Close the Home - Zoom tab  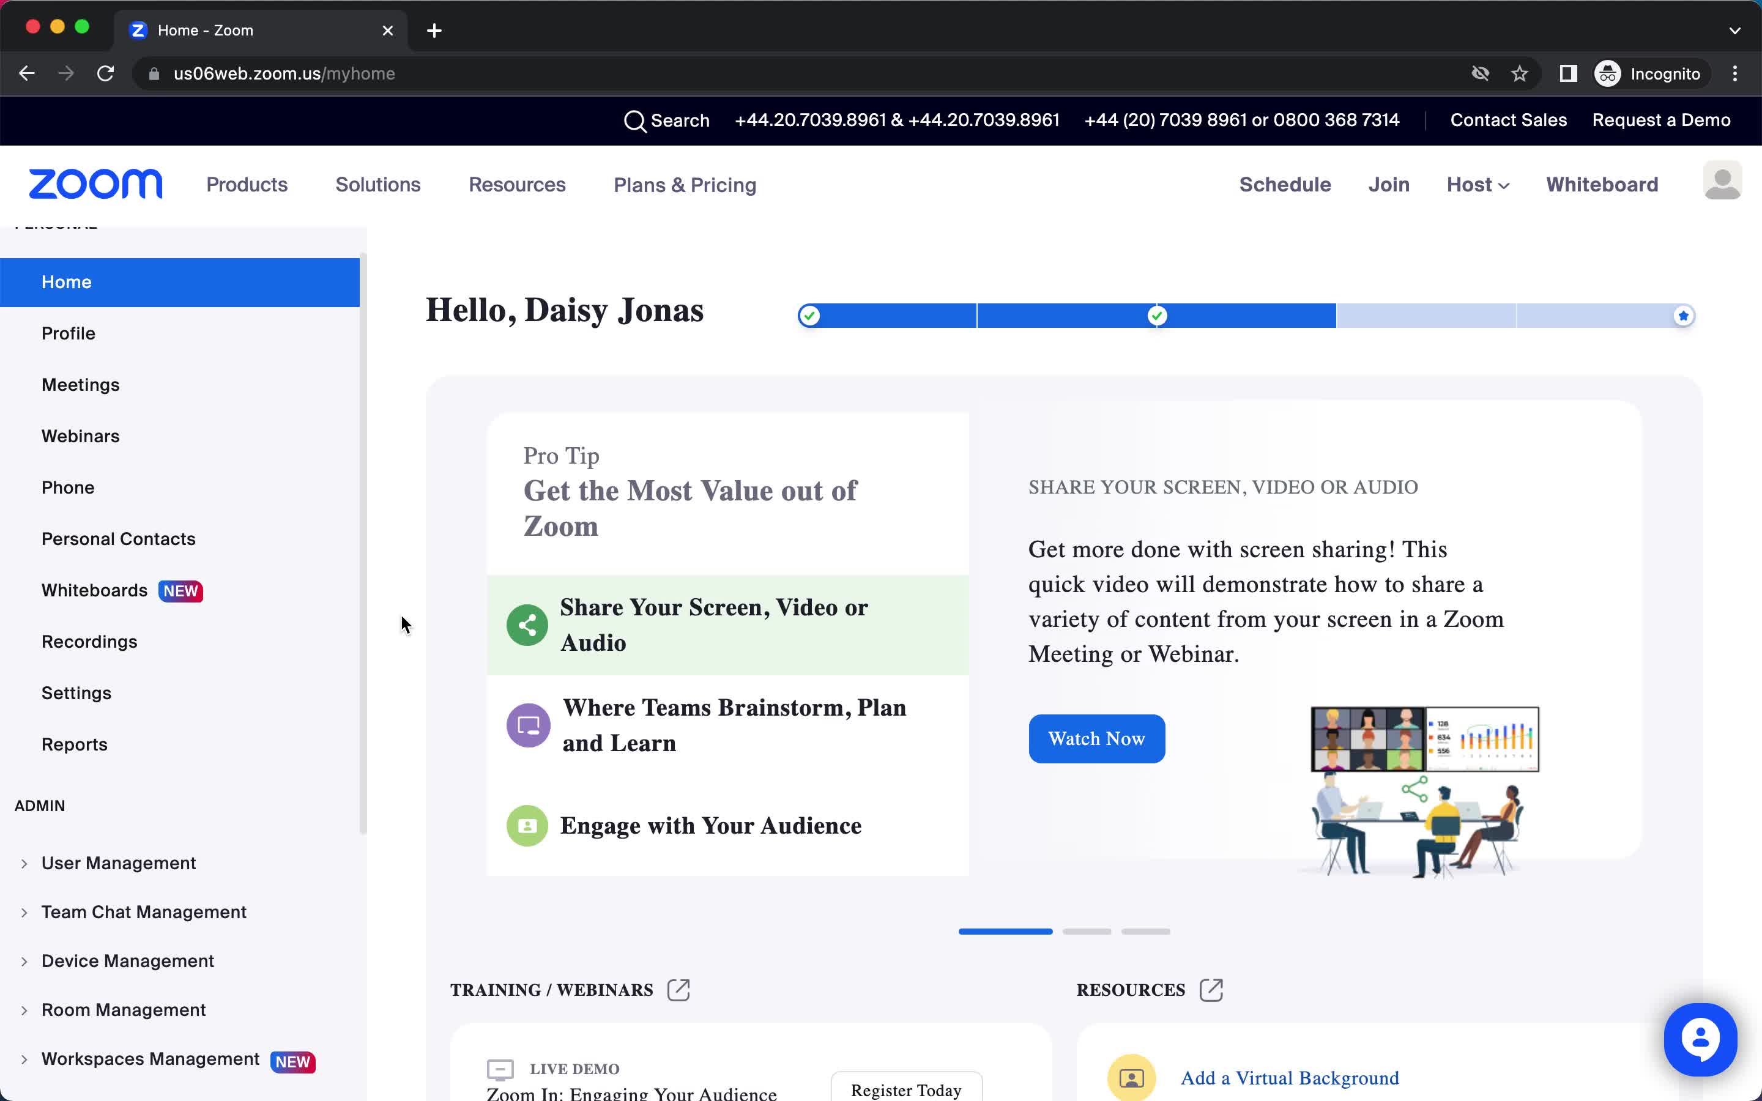click(388, 31)
